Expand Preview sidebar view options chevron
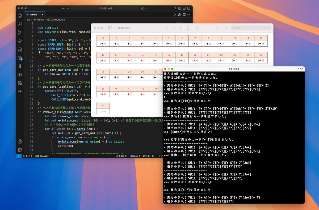Image resolution: width=319 pixels, height=210 pixels. 114,28
